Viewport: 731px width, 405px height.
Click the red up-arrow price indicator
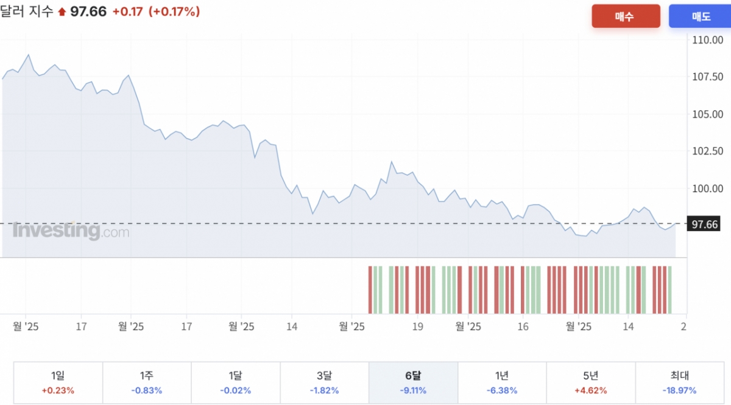click(62, 12)
